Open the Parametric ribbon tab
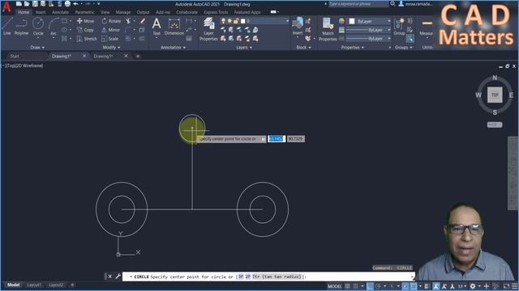 point(84,12)
